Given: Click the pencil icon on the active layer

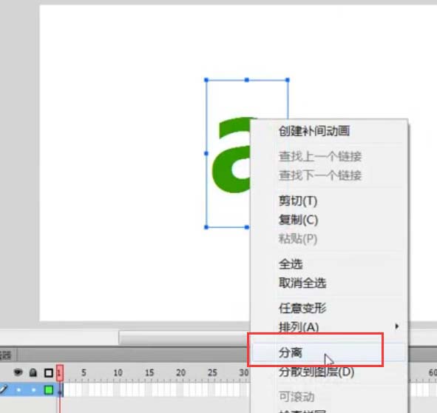Looking at the screenshot, I should (x=4, y=389).
